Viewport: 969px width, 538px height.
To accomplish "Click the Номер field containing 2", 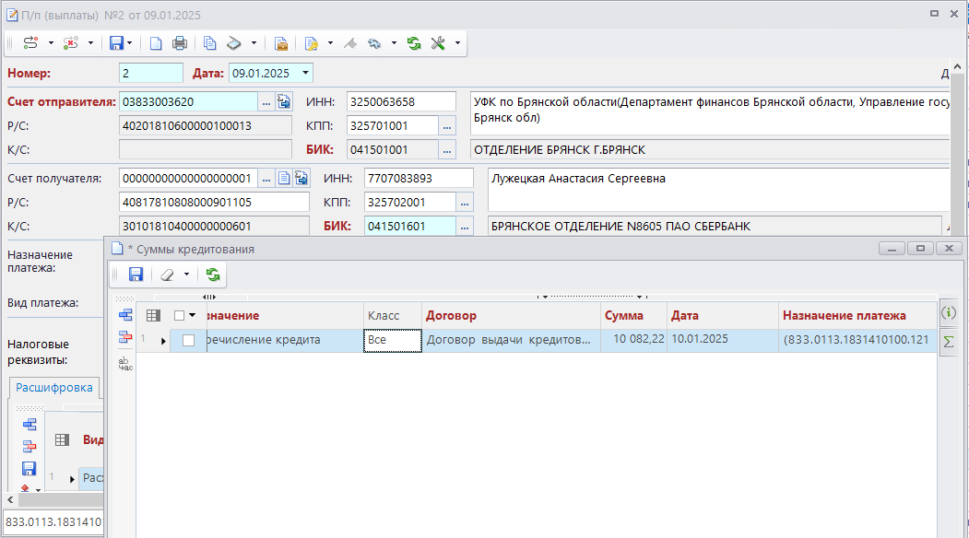I will (x=150, y=73).
